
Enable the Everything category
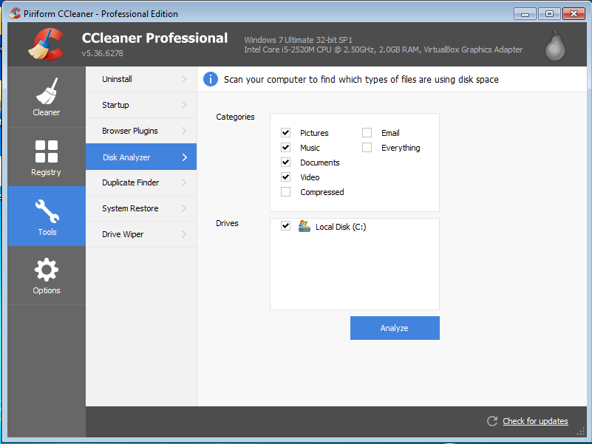367,147
